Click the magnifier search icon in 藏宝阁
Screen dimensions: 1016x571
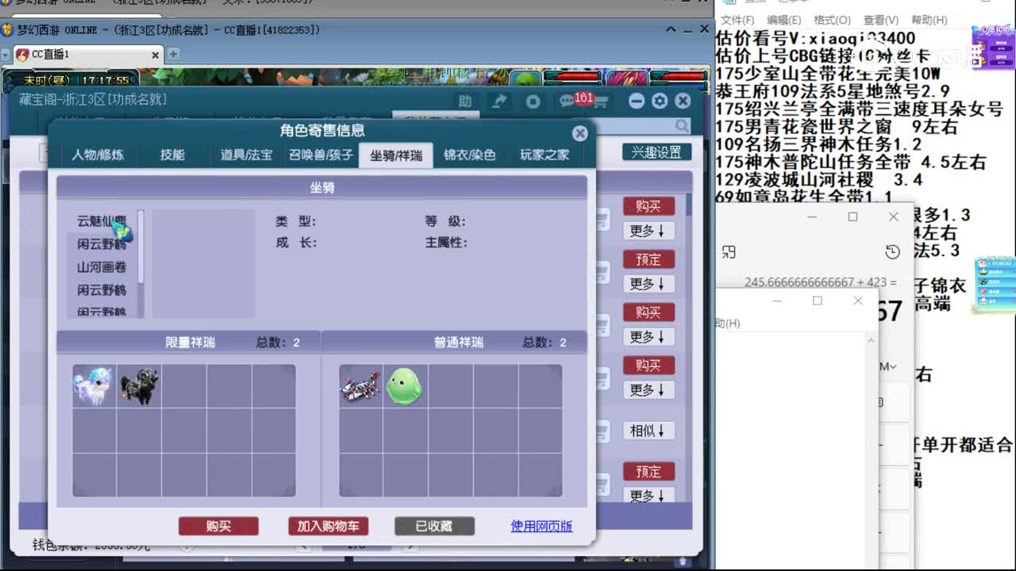pos(682,125)
